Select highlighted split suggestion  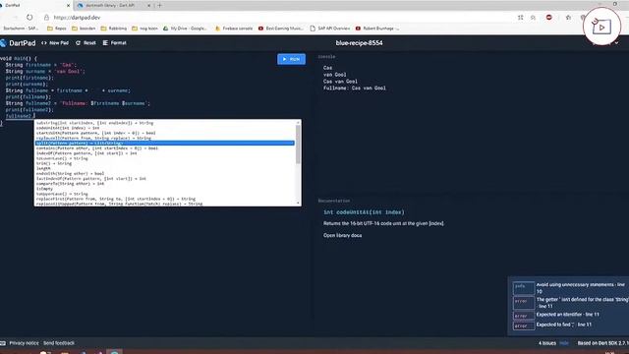point(165,143)
